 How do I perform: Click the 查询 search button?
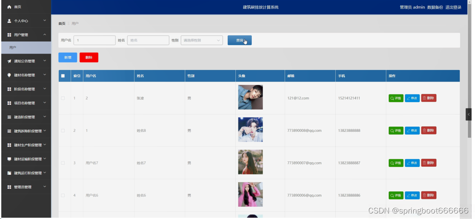(x=240, y=40)
